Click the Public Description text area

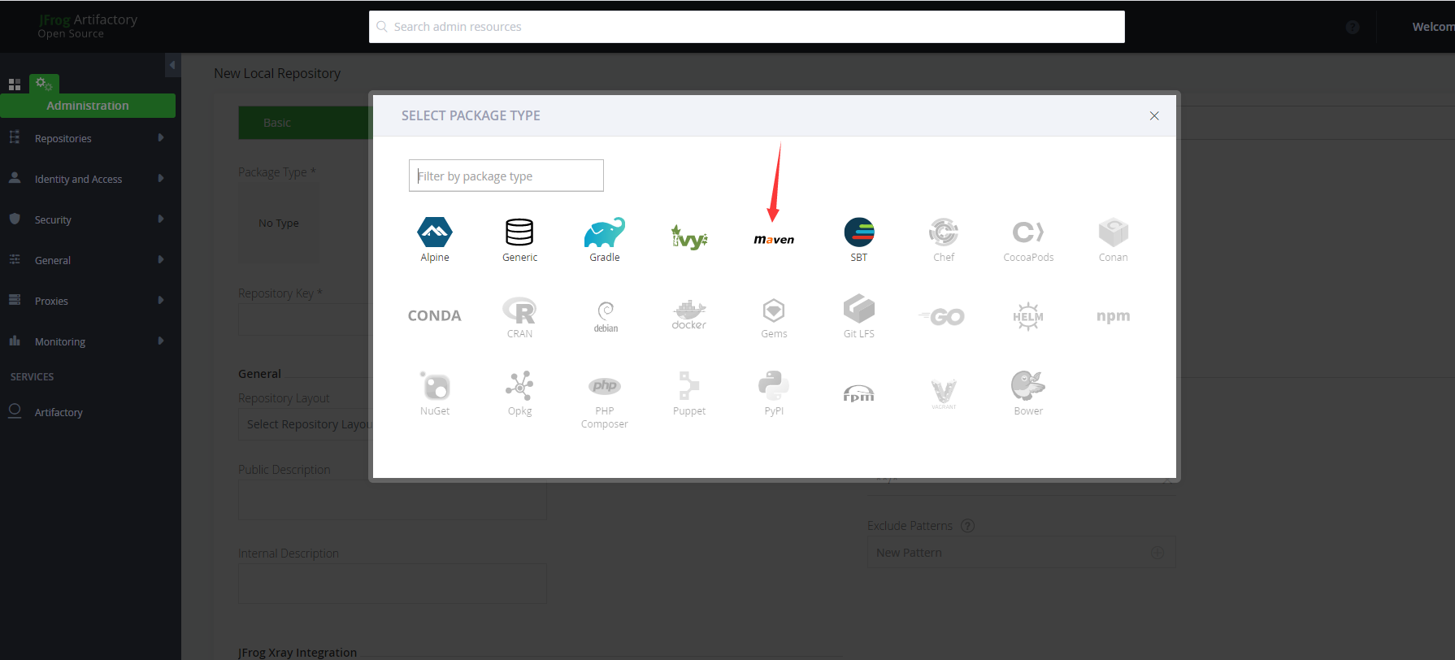coord(393,500)
